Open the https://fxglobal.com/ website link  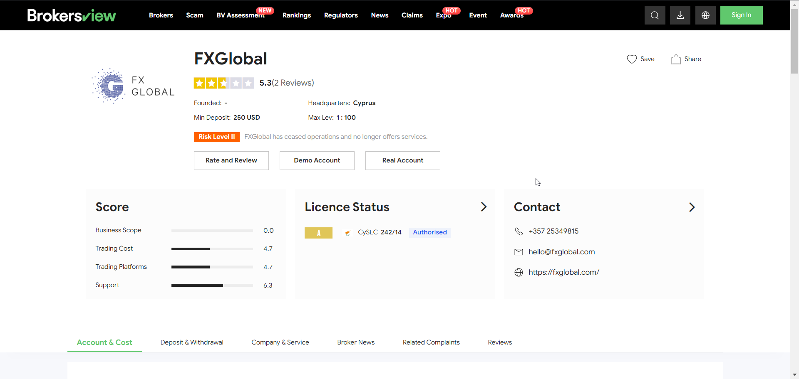pyautogui.click(x=564, y=272)
